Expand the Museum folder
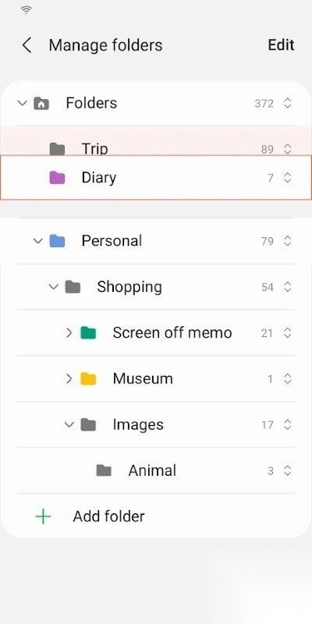This screenshot has width=312, height=624. click(69, 378)
